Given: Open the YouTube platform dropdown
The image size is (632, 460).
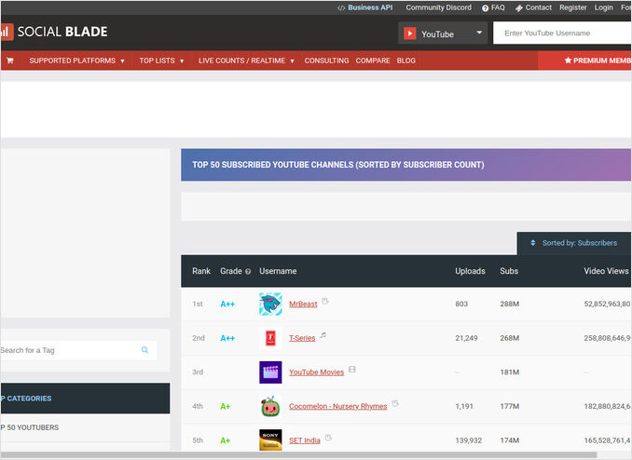Looking at the screenshot, I should point(443,34).
